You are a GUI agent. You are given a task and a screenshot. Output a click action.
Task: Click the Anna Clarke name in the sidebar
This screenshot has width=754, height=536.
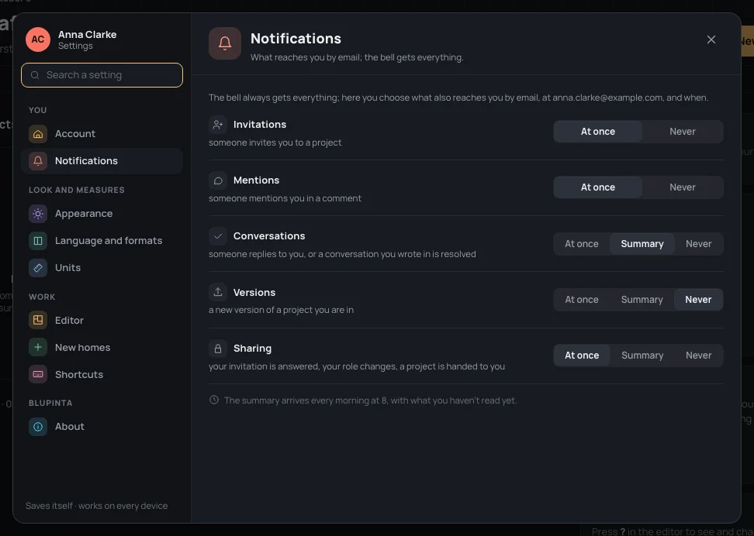click(x=87, y=35)
